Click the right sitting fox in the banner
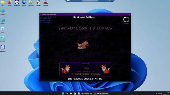 tap(105, 69)
